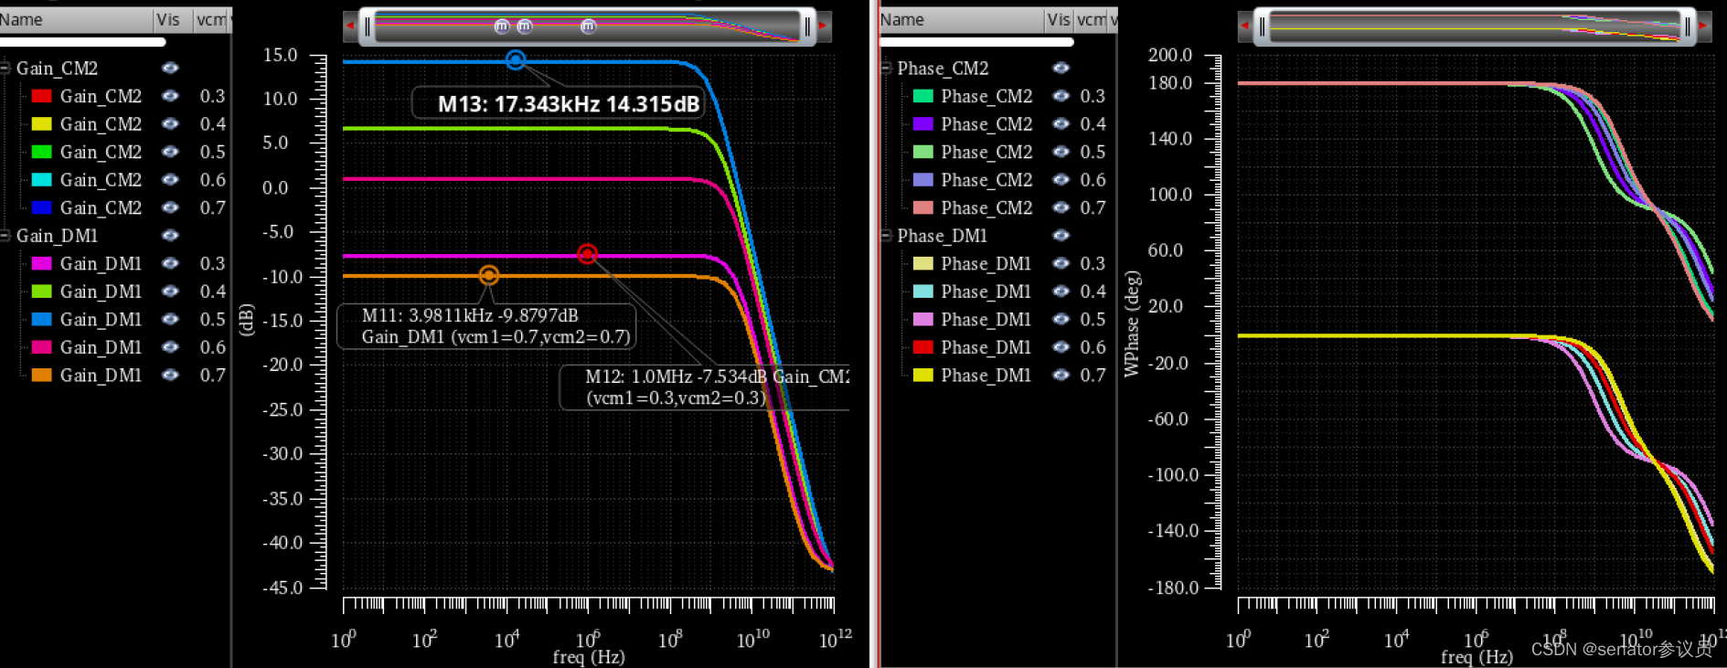Click magenta color swatch of Gain_DM1 0.3
1727x668 pixels.
pyautogui.click(x=41, y=263)
